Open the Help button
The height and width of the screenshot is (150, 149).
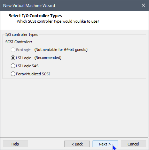15,144
